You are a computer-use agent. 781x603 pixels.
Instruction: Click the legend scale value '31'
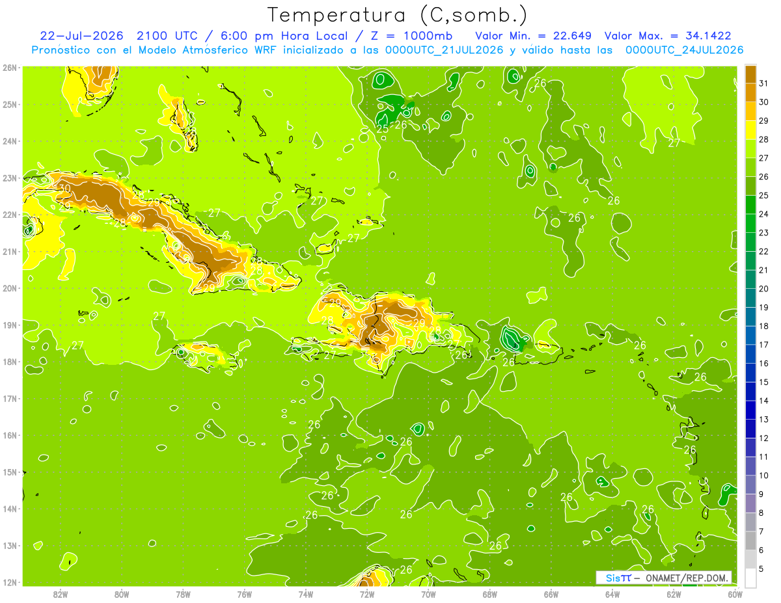764,83
